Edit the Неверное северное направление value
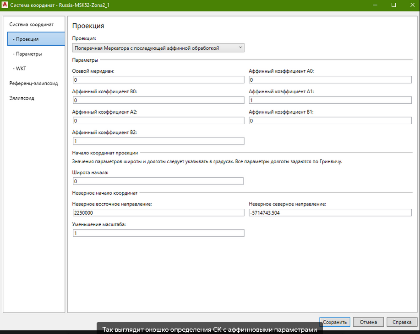 tap(330, 212)
